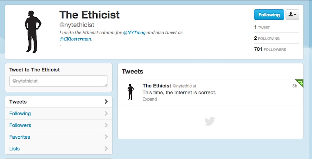Open the user actions person-icon dropdown
312x159 pixels.
[292, 15]
